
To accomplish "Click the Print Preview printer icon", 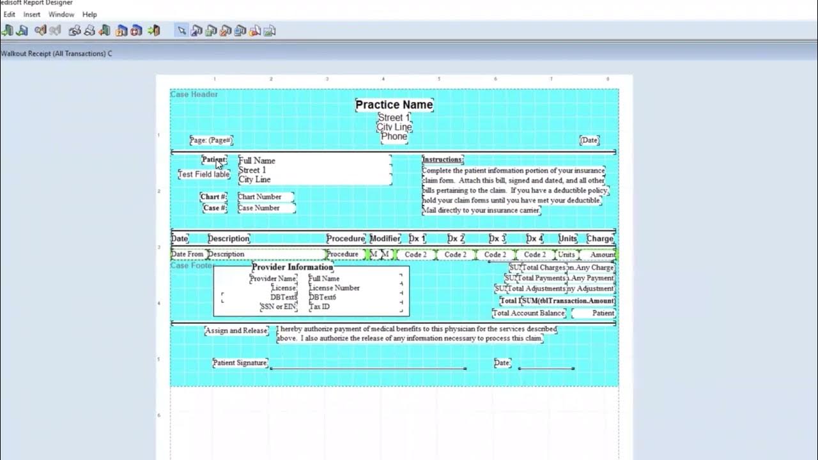I will tap(75, 30).
